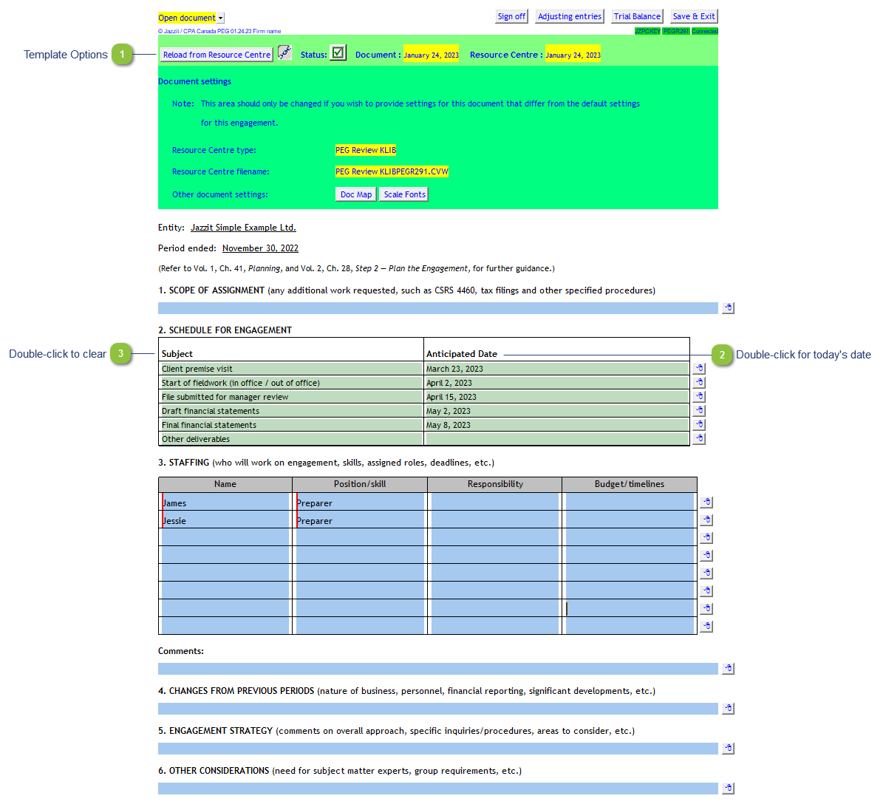Click the Other deliverables subject cell
This screenshot has width=883, height=807.
pyautogui.click(x=291, y=439)
